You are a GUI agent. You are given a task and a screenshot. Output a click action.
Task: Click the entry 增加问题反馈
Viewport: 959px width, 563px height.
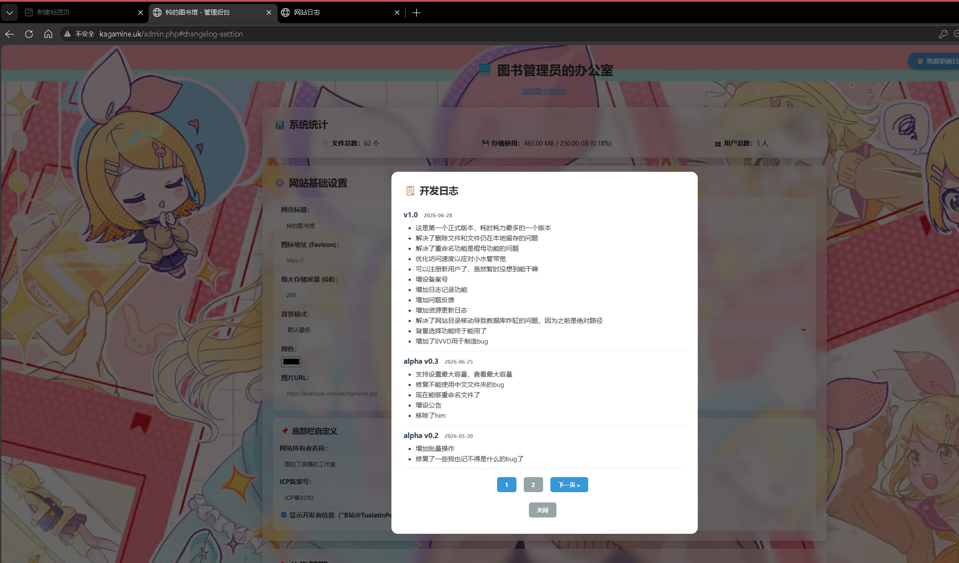(435, 300)
